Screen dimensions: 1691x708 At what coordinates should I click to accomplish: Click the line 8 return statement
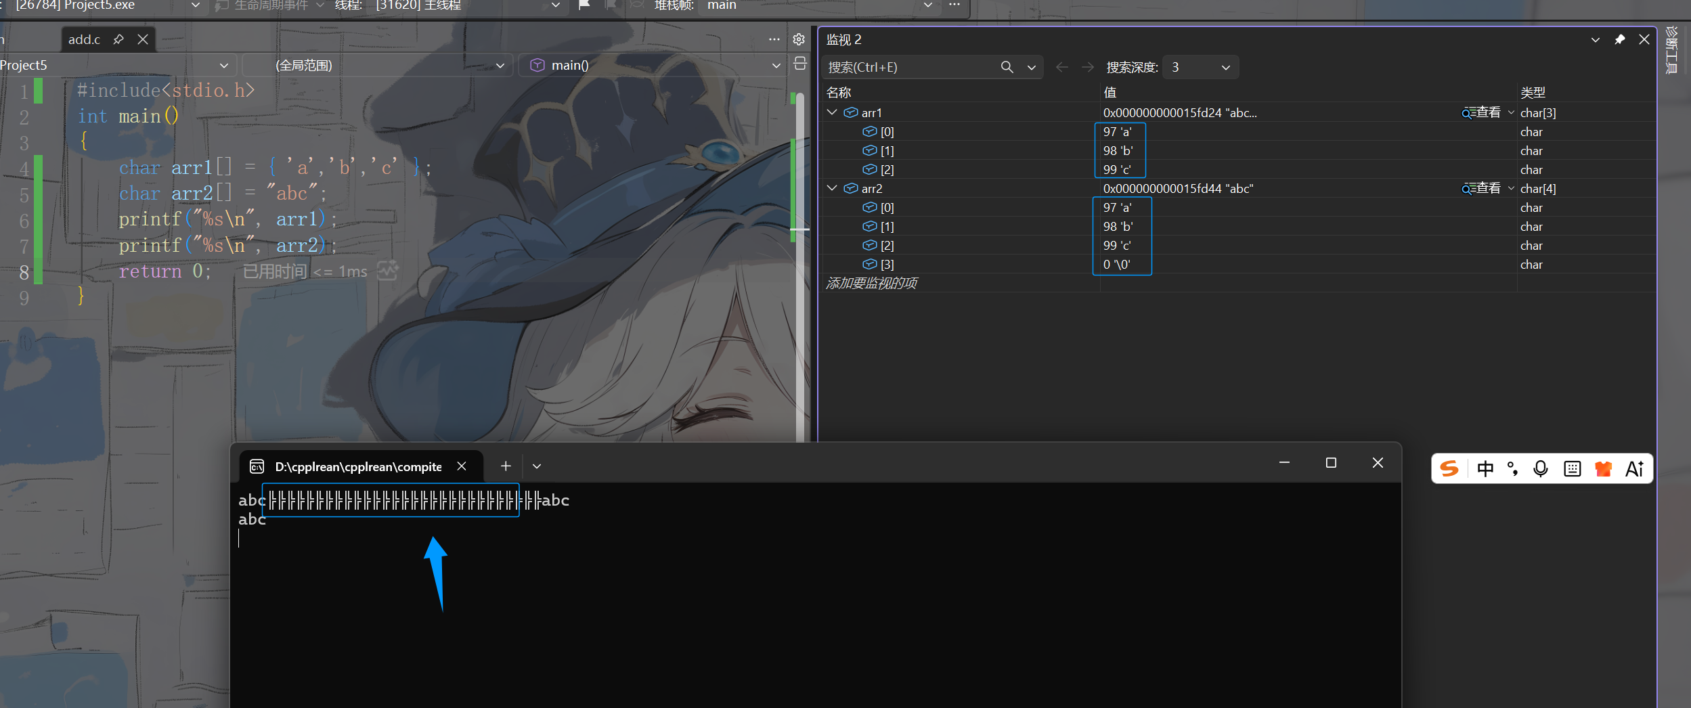click(165, 271)
